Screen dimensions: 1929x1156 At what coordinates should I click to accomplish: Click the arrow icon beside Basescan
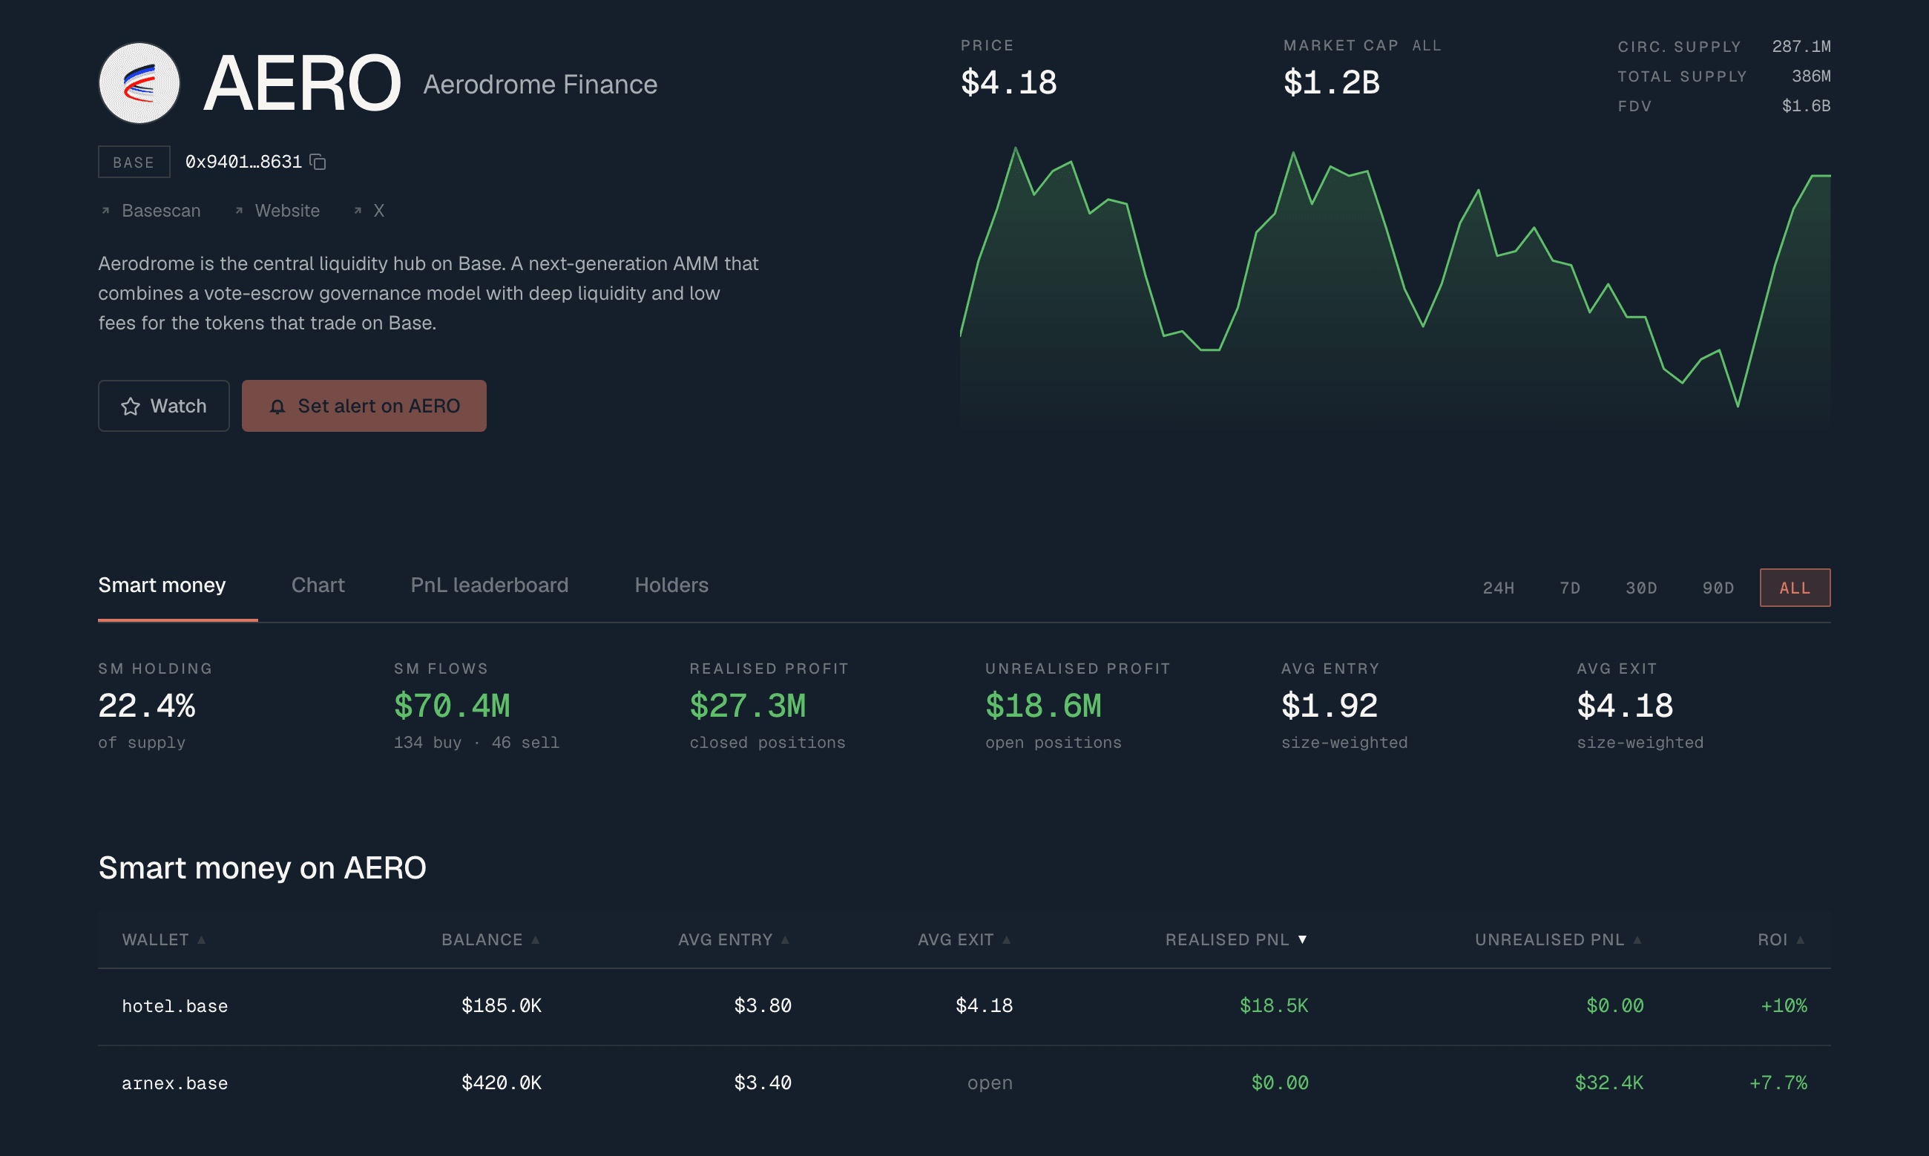click(x=106, y=210)
